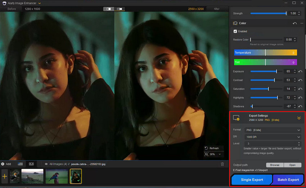
Task: Select the side-by-side compare mode toggle
Action: (120, 9)
